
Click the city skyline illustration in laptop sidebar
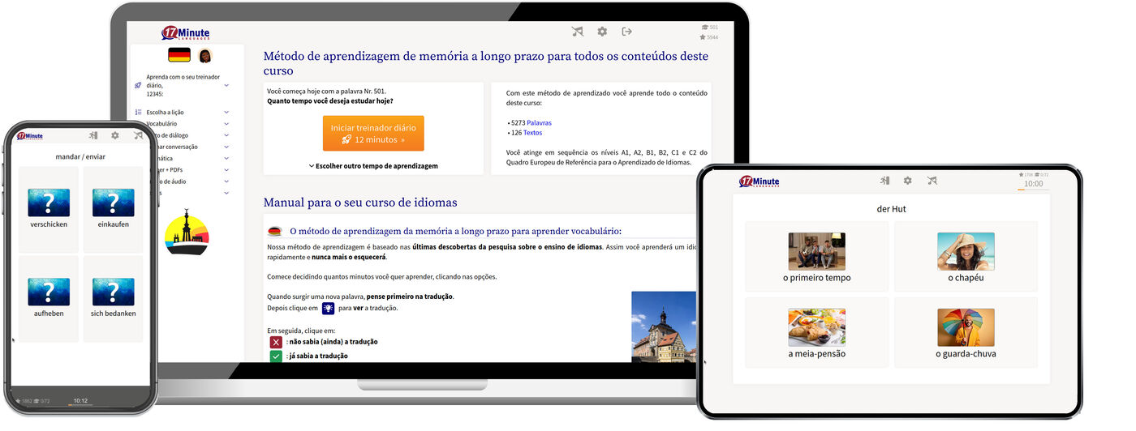[187, 232]
